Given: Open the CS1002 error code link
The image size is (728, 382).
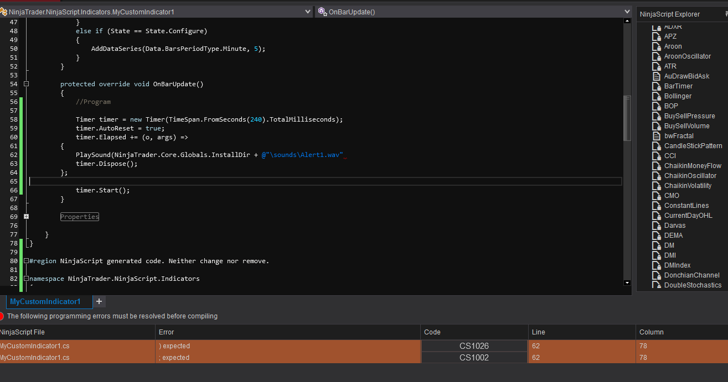Looking at the screenshot, I should pos(474,358).
